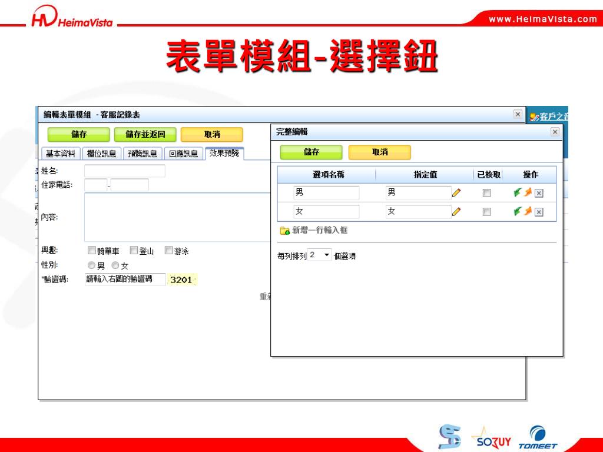This screenshot has height=452, width=603.
Task: Click pencil edit icon in 男 row
Action: pos(456,192)
